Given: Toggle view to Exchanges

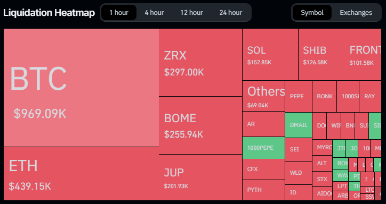Looking at the screenshot, I should tap(356, 13).
